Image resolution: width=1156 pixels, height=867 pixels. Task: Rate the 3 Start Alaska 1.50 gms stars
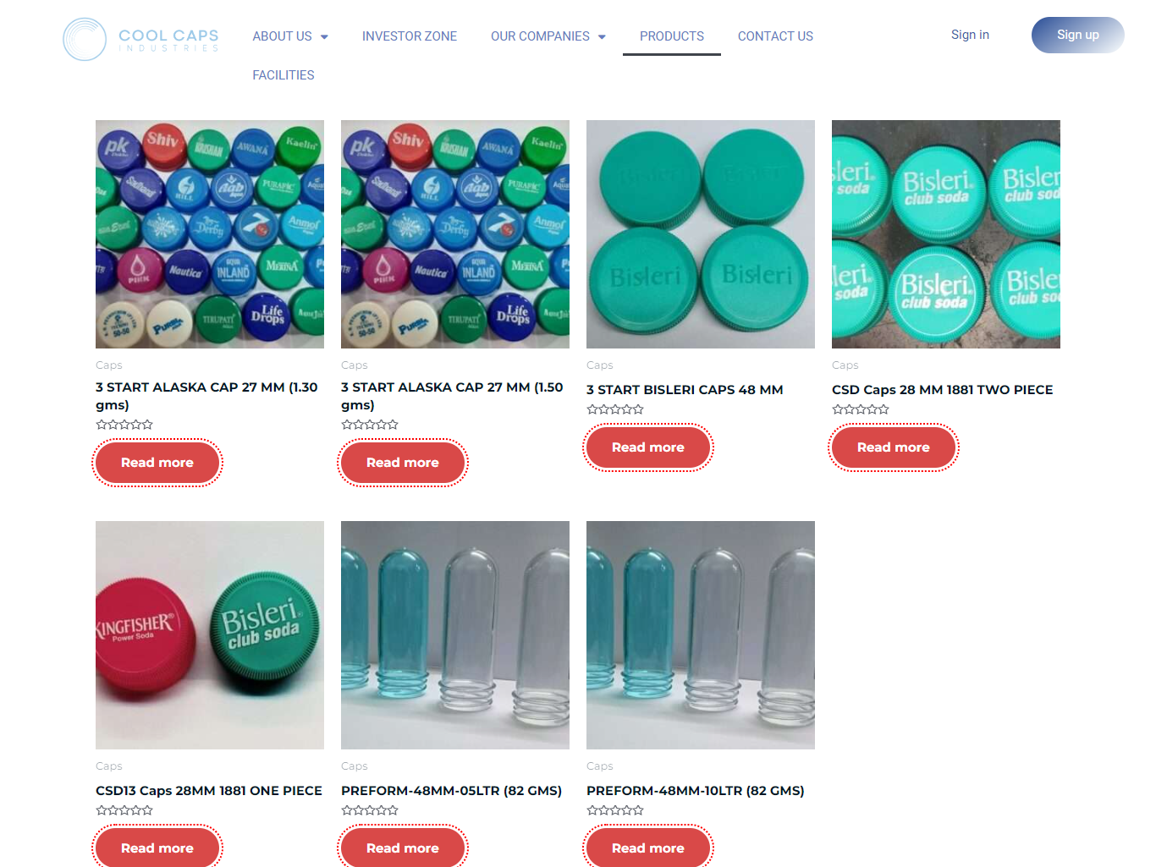370,425
